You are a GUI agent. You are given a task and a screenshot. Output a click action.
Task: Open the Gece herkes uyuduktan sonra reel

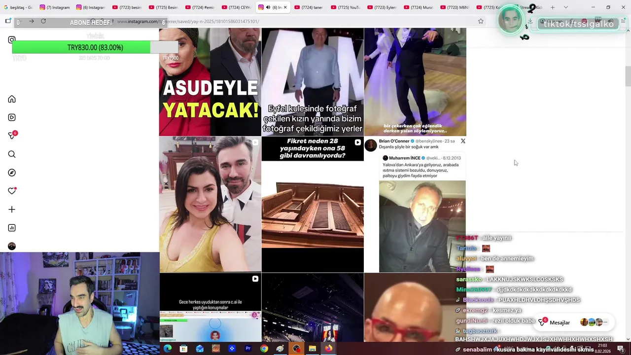tap(210, 308)
